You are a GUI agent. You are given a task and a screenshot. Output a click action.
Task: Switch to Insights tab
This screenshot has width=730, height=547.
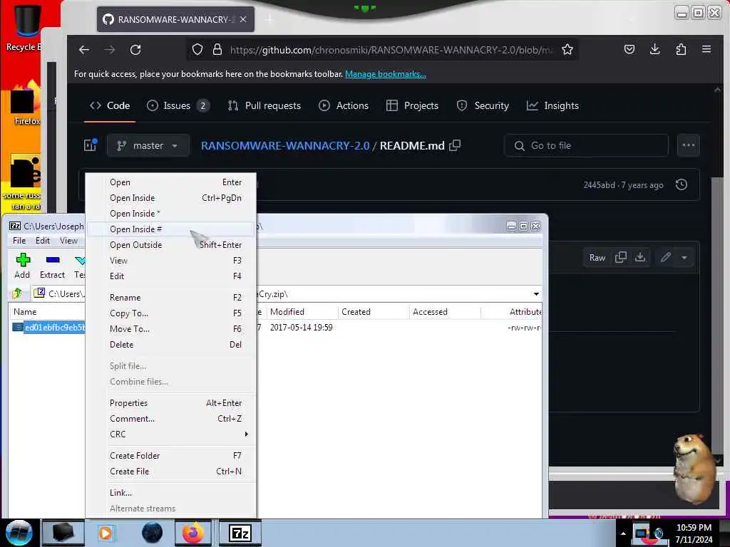coord(552,105)
